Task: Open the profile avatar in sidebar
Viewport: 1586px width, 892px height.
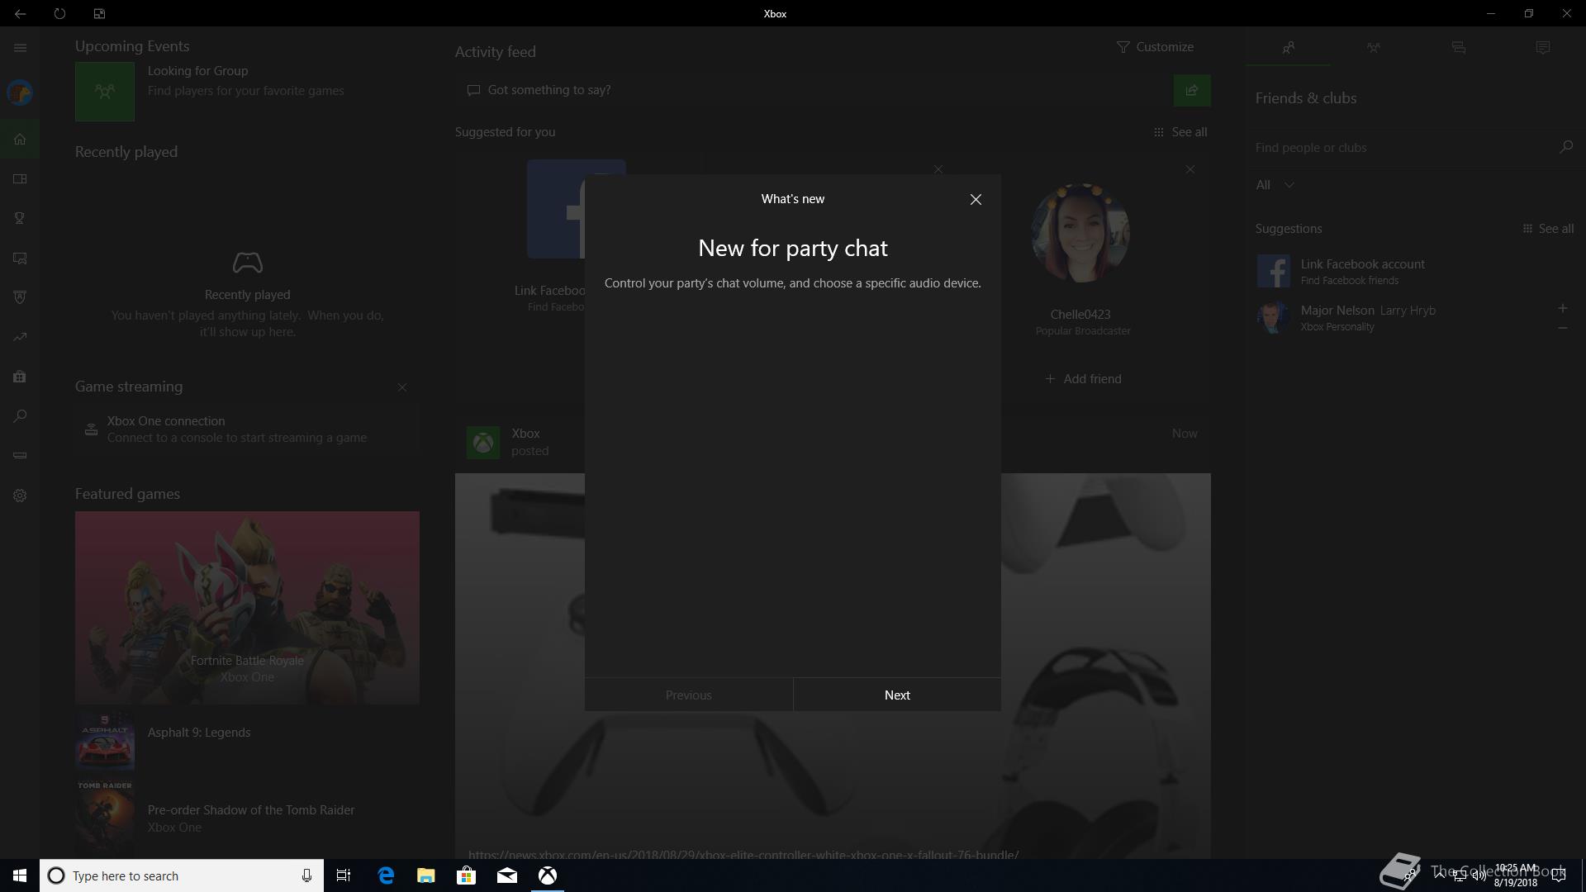Action: 20,93
